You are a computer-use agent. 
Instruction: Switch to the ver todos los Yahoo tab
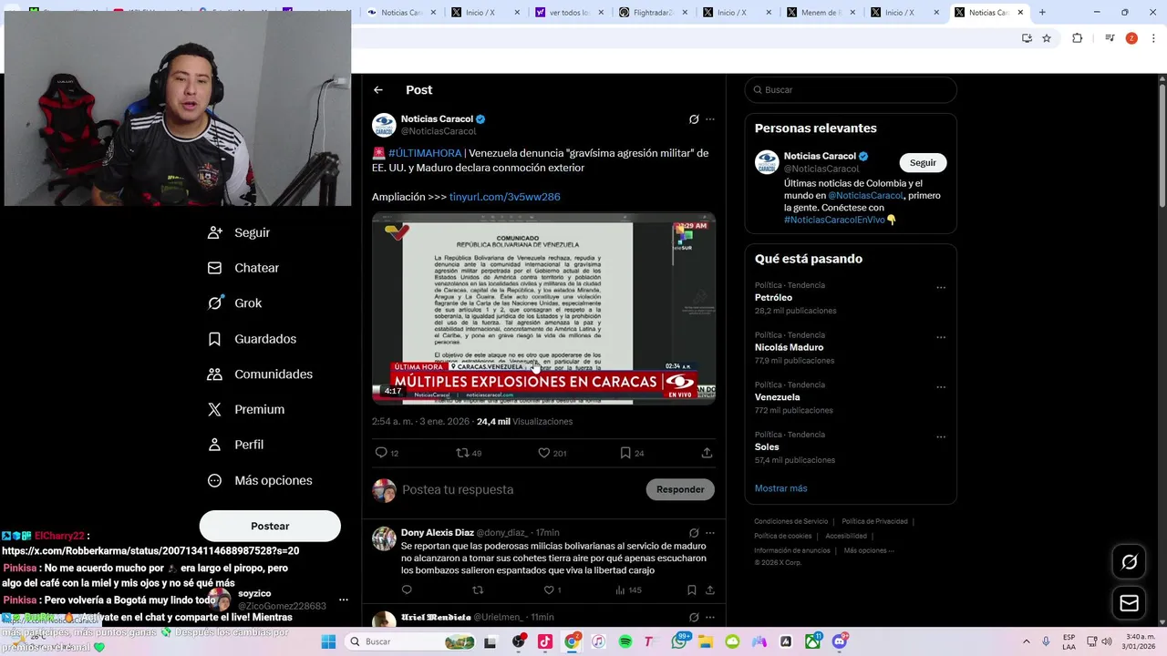click(568, 13)
